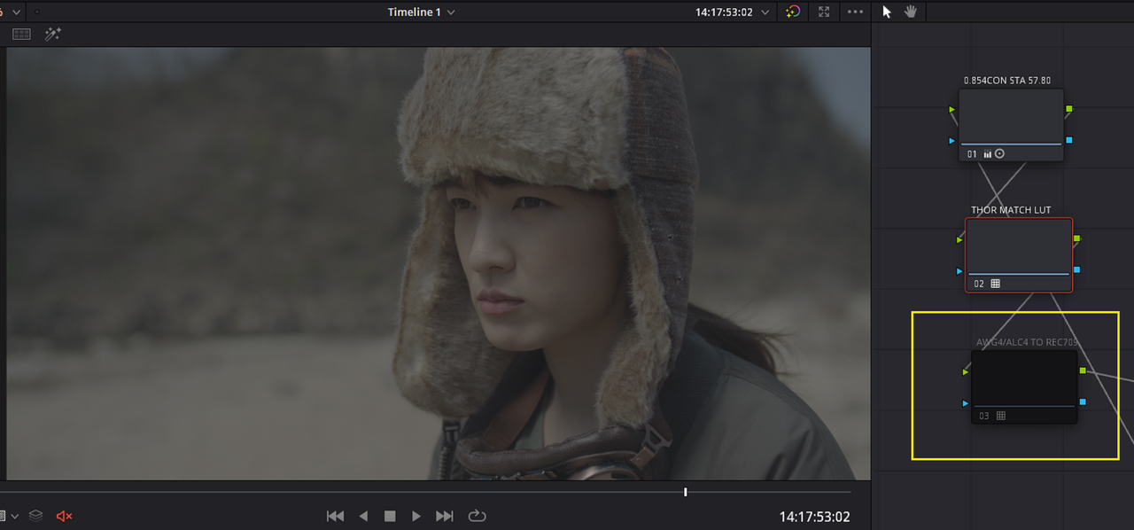The image size is (1134, 530).
Task: Jump to the first frame
Action: pyautogui.click(x=335, y=516)
